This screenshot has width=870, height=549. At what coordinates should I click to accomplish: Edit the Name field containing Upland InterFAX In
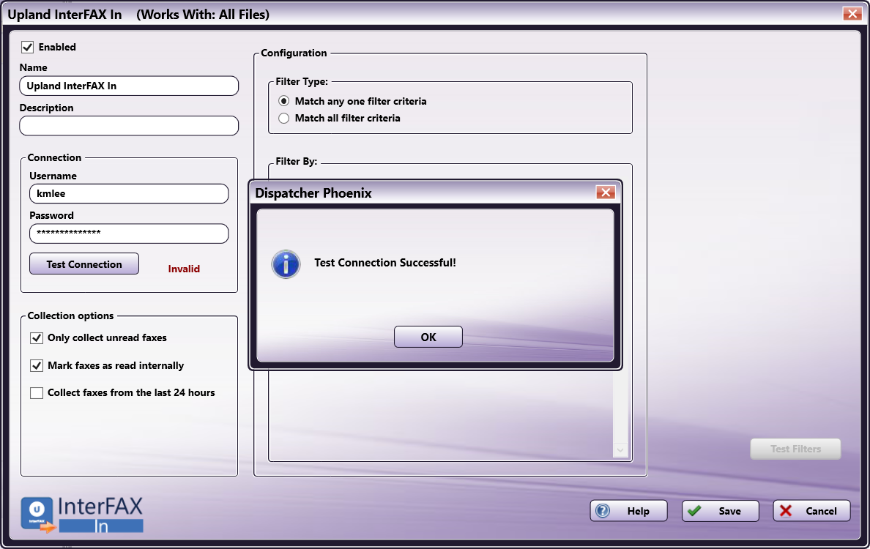(129, 86)
